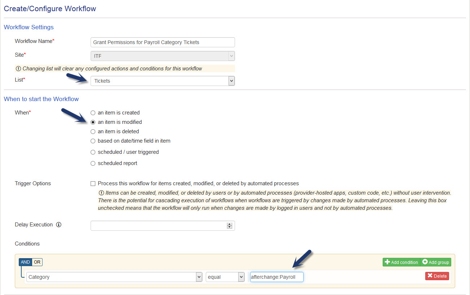Click the plus circle icon on Add group

[x=425, y=262]
